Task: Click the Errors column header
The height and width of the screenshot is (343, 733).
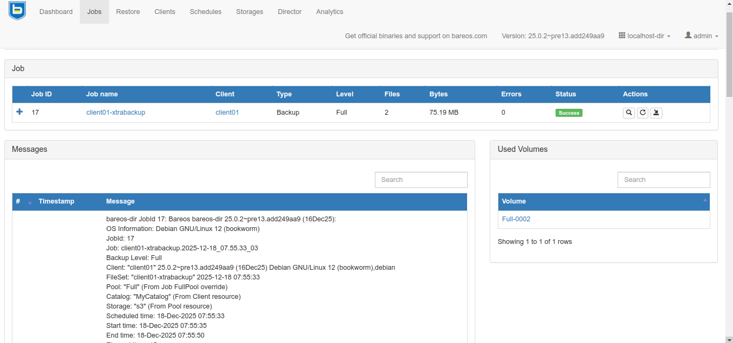Action: (x=511, y=94)
